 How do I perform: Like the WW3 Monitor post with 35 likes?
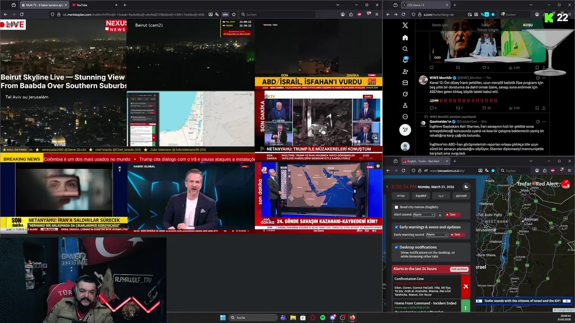(485, 108)
